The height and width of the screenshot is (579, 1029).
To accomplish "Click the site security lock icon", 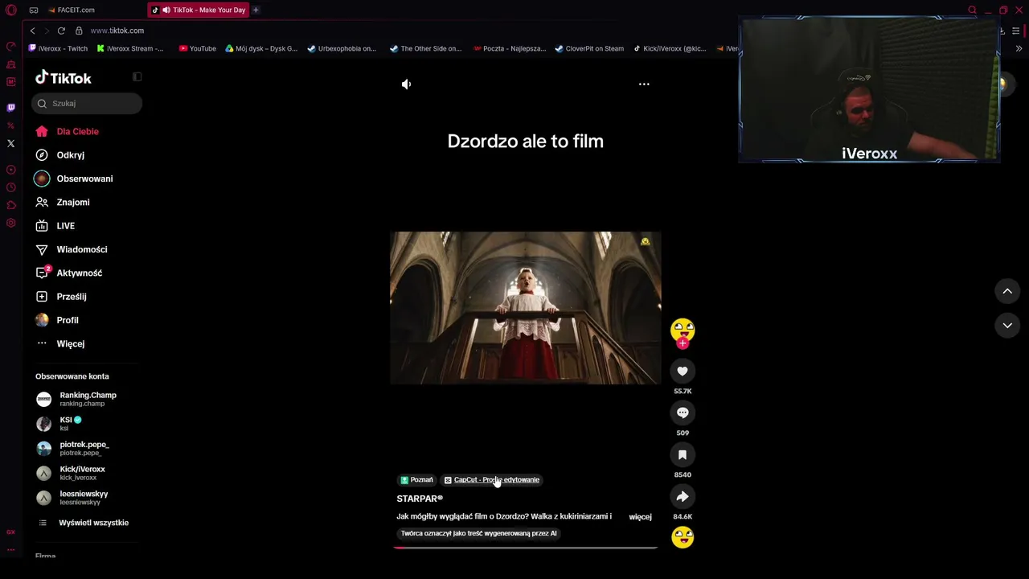I will [x=79, y=31].
